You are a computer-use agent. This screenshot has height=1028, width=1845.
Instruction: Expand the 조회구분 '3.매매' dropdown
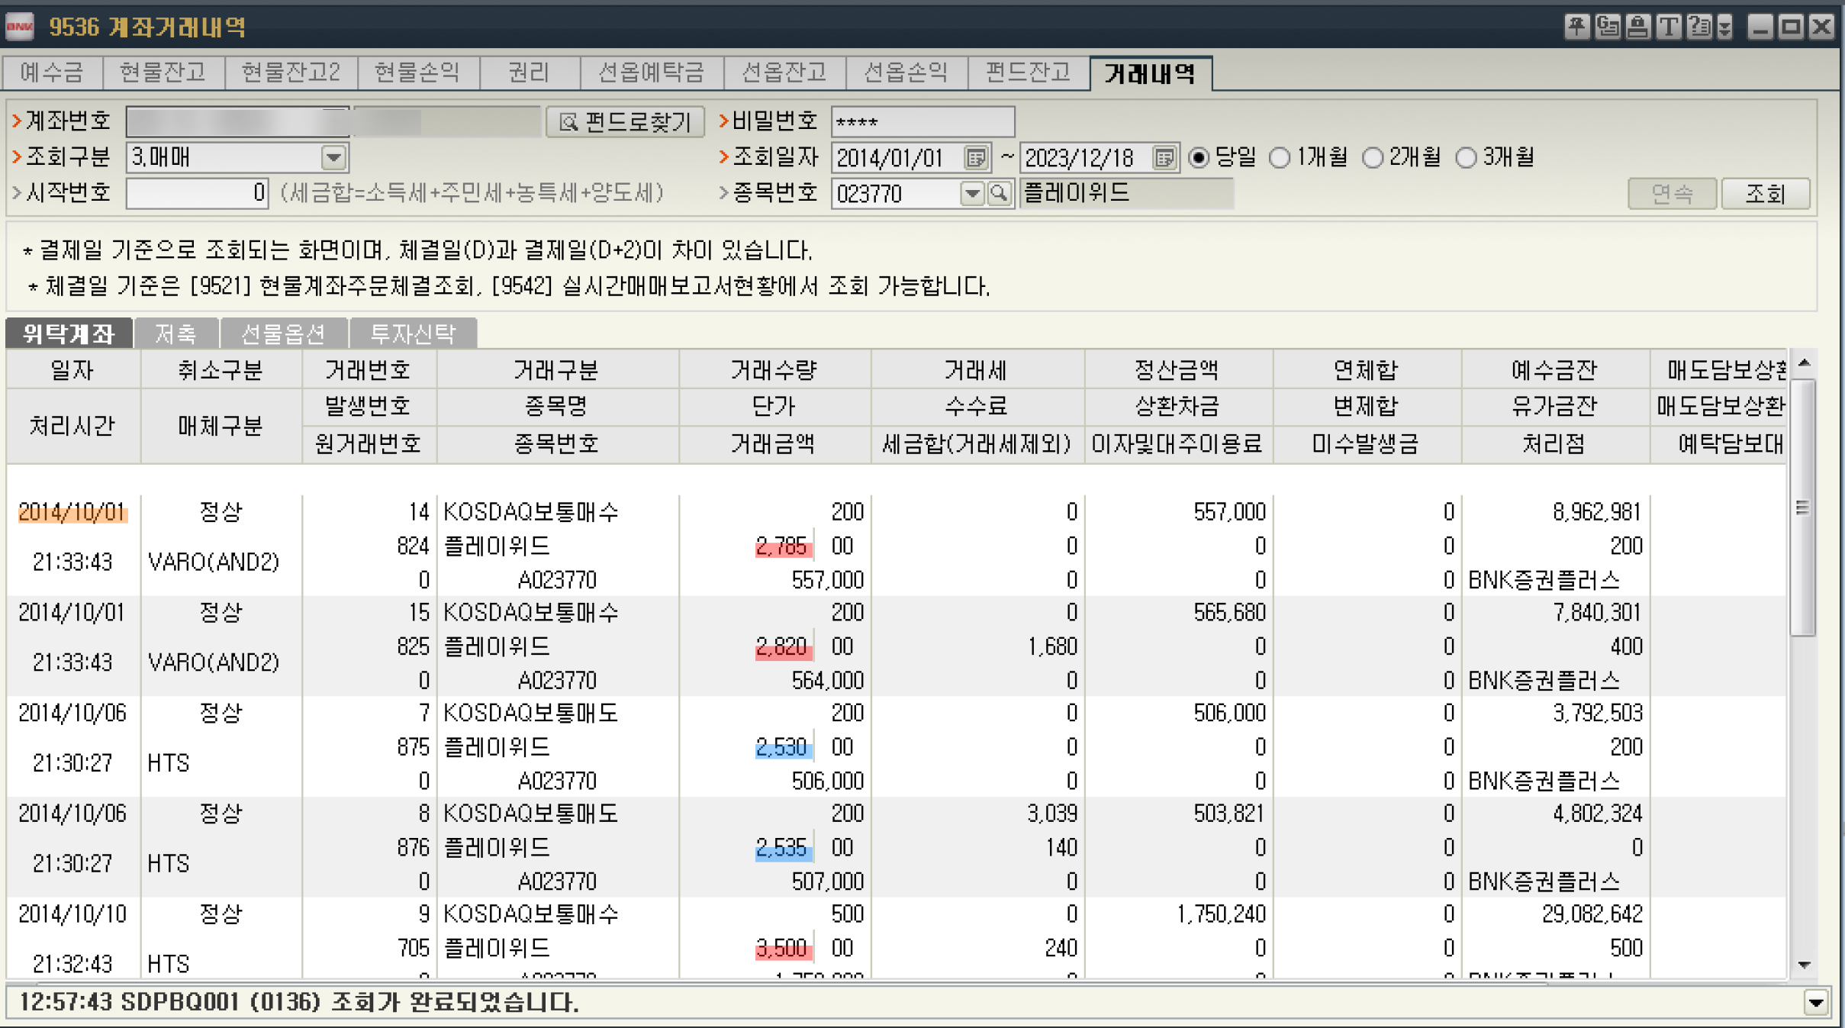tap(333, 158)
